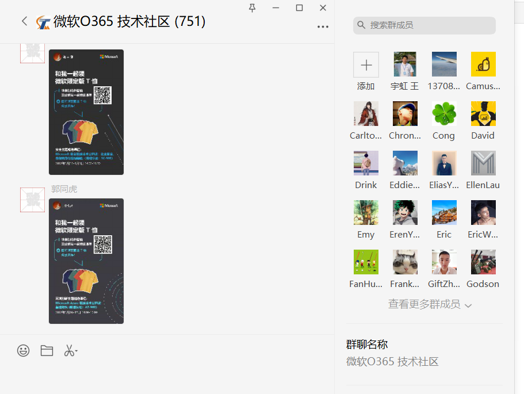Open the FanHu... member avatar

click(366, 262)
